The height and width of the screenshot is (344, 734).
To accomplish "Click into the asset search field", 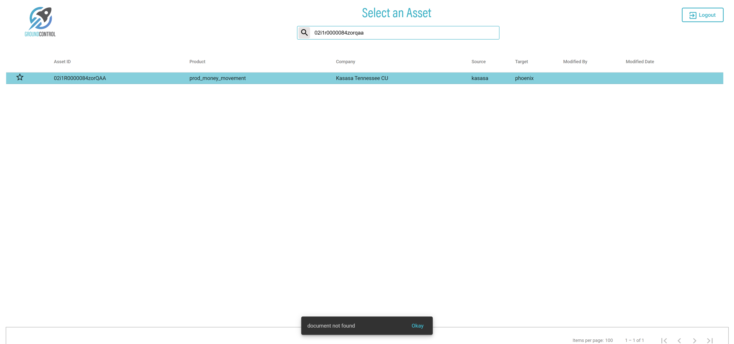I will (x=405, y=33).
